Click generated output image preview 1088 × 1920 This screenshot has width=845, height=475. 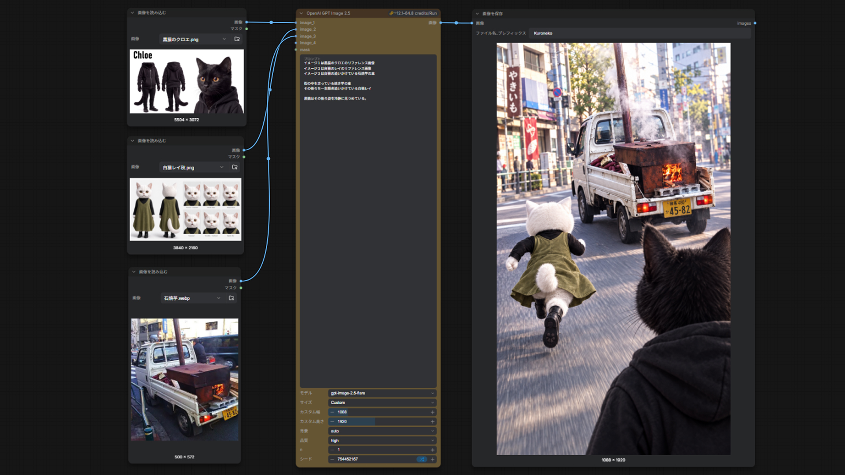[614, 248]
